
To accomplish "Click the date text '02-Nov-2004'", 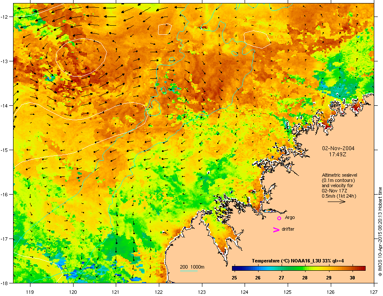I will (338, 148).
